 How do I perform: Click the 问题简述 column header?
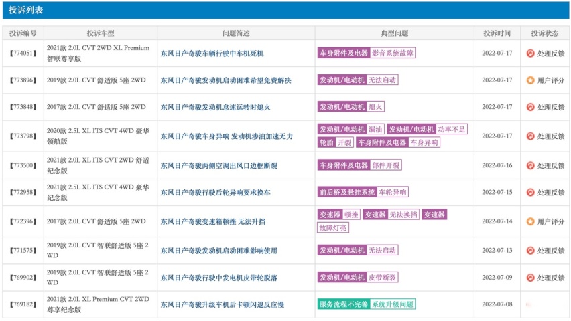(236, 33)
